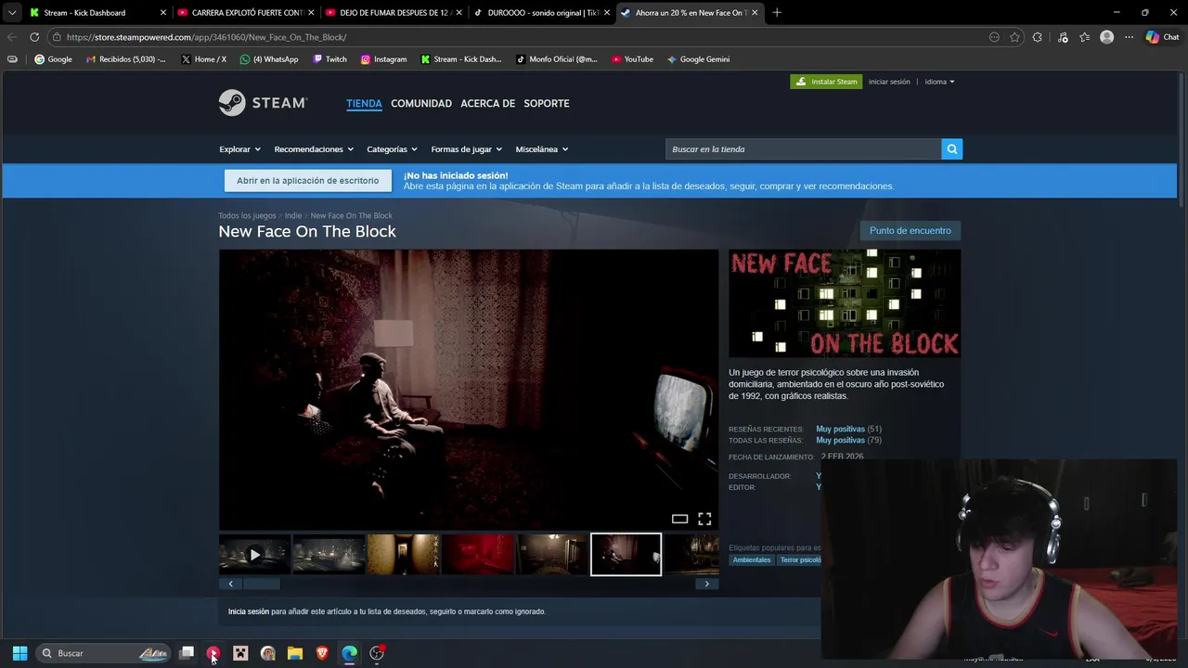Open browser extensions puzzle icon
Viewport: 1188px width, 668px height.
tap(1038, 37)
